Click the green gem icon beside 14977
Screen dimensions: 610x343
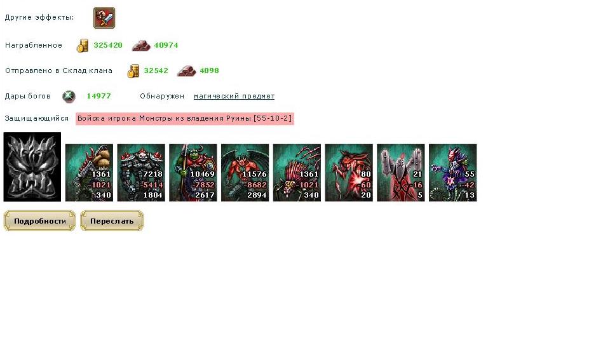(x=69, y=97)
